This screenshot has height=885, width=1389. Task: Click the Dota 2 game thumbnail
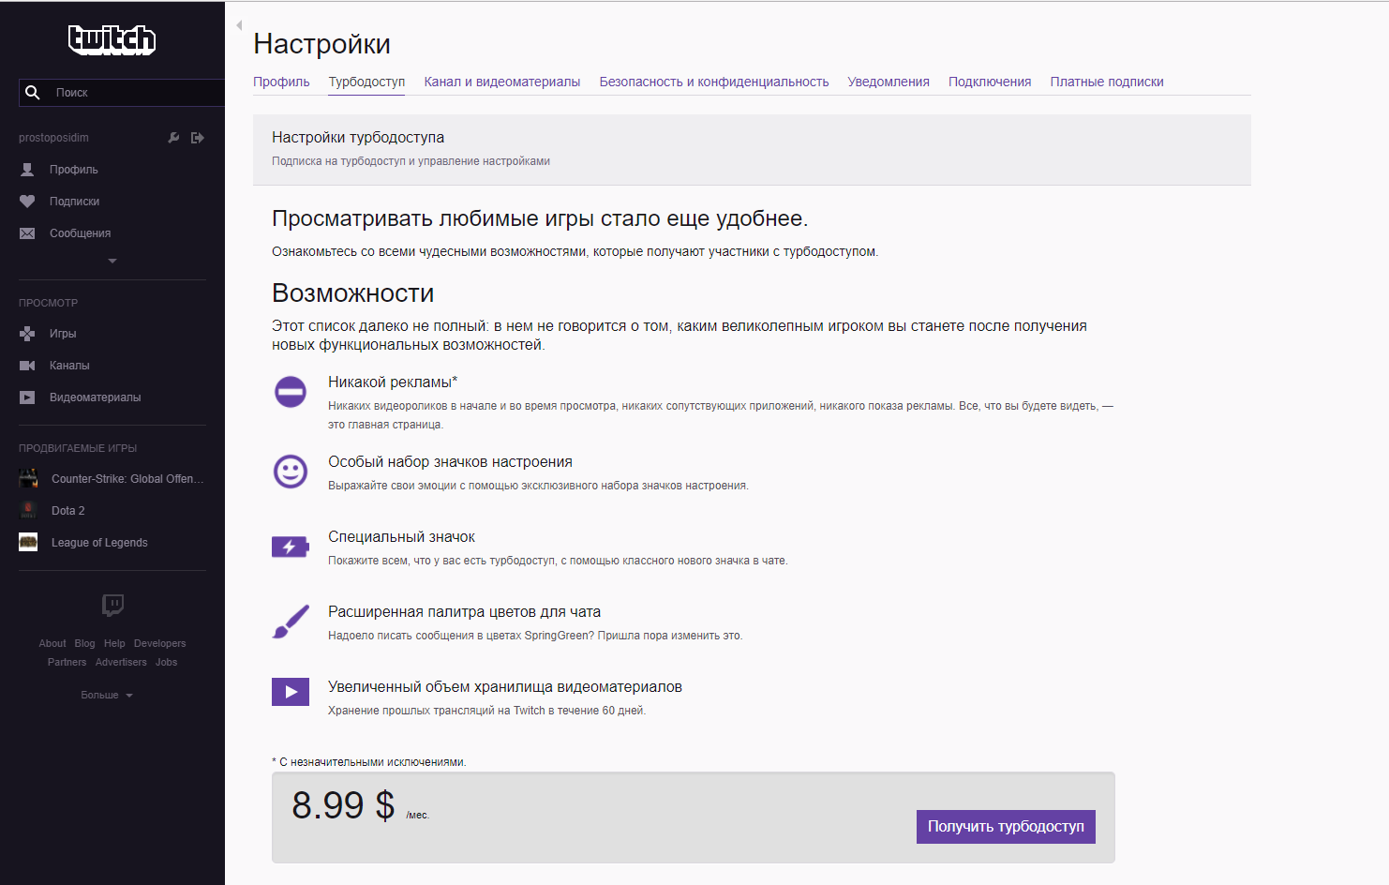(28, 510)
